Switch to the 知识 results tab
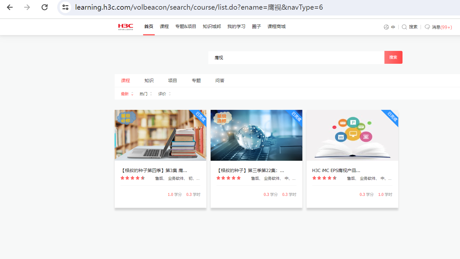 [149, 81]
